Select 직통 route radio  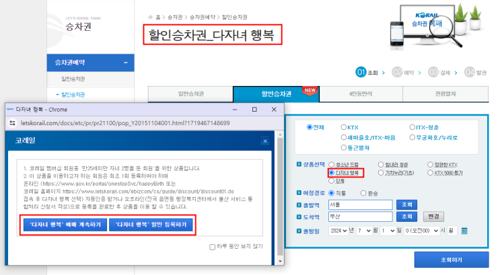332,193
